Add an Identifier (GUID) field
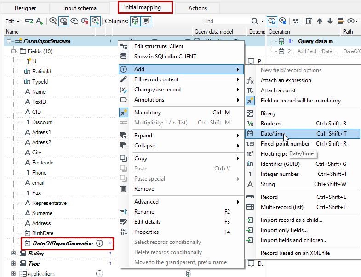 tap(303, 164)
